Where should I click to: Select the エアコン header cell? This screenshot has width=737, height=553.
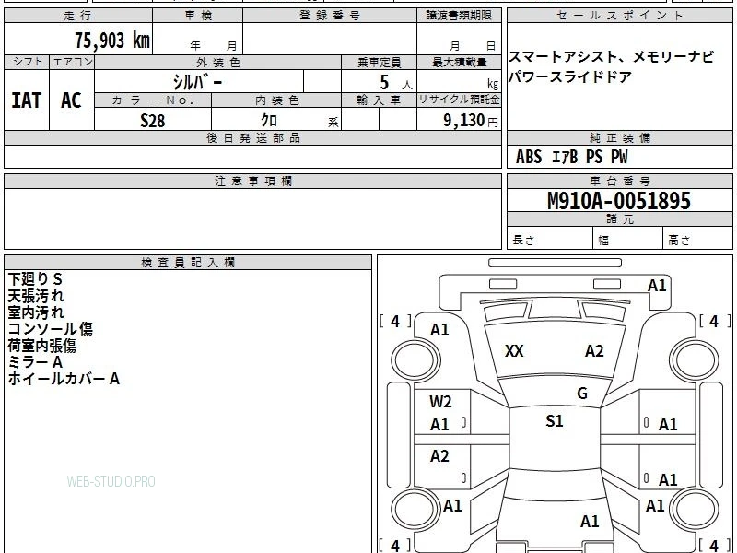point(72,62)
